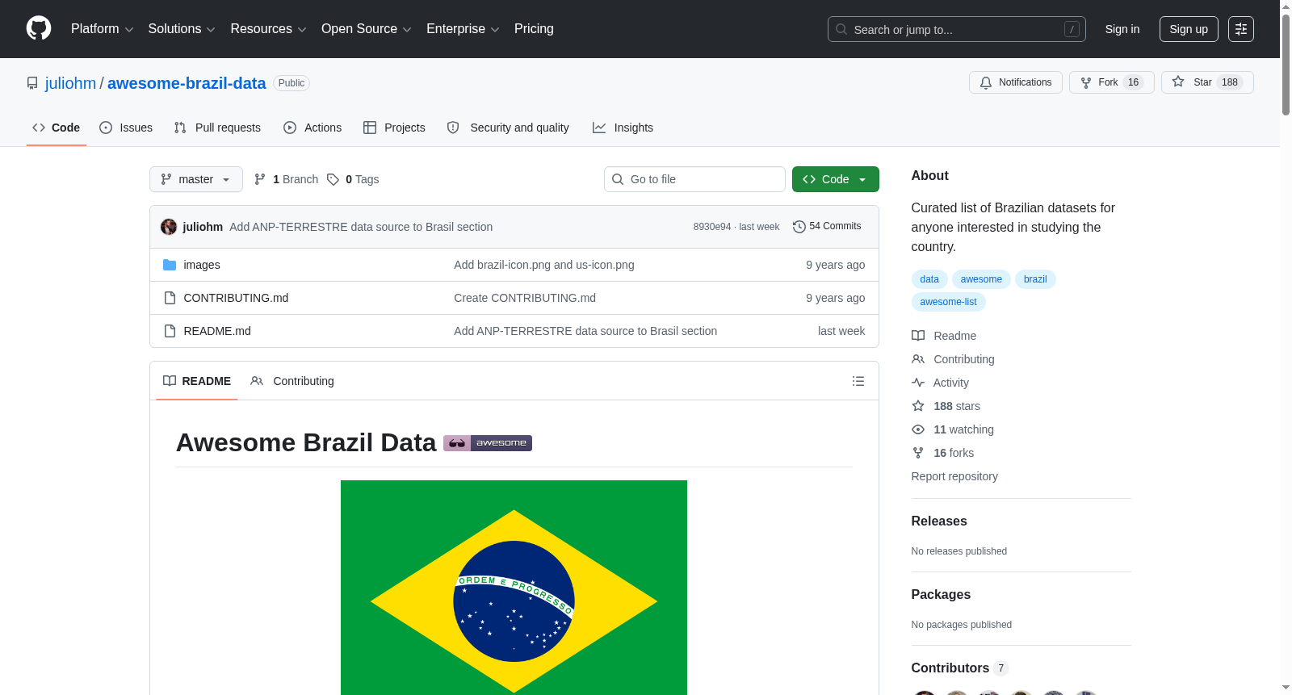Open the global navigation settings icon
Image resolution: width=1292 pixels, height=695 pixels.
1241,29
